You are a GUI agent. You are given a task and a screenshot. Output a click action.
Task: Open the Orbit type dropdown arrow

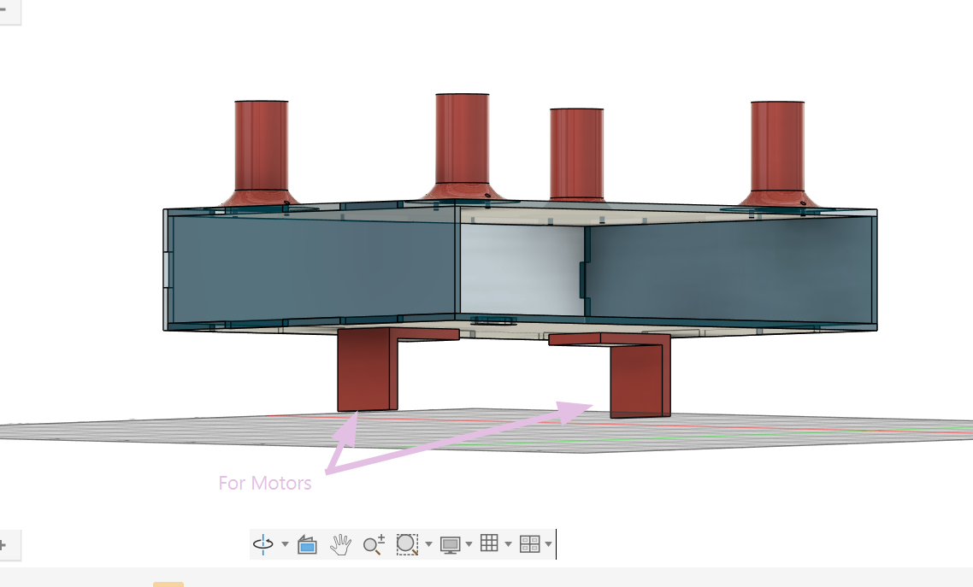(x=285, y=544)
